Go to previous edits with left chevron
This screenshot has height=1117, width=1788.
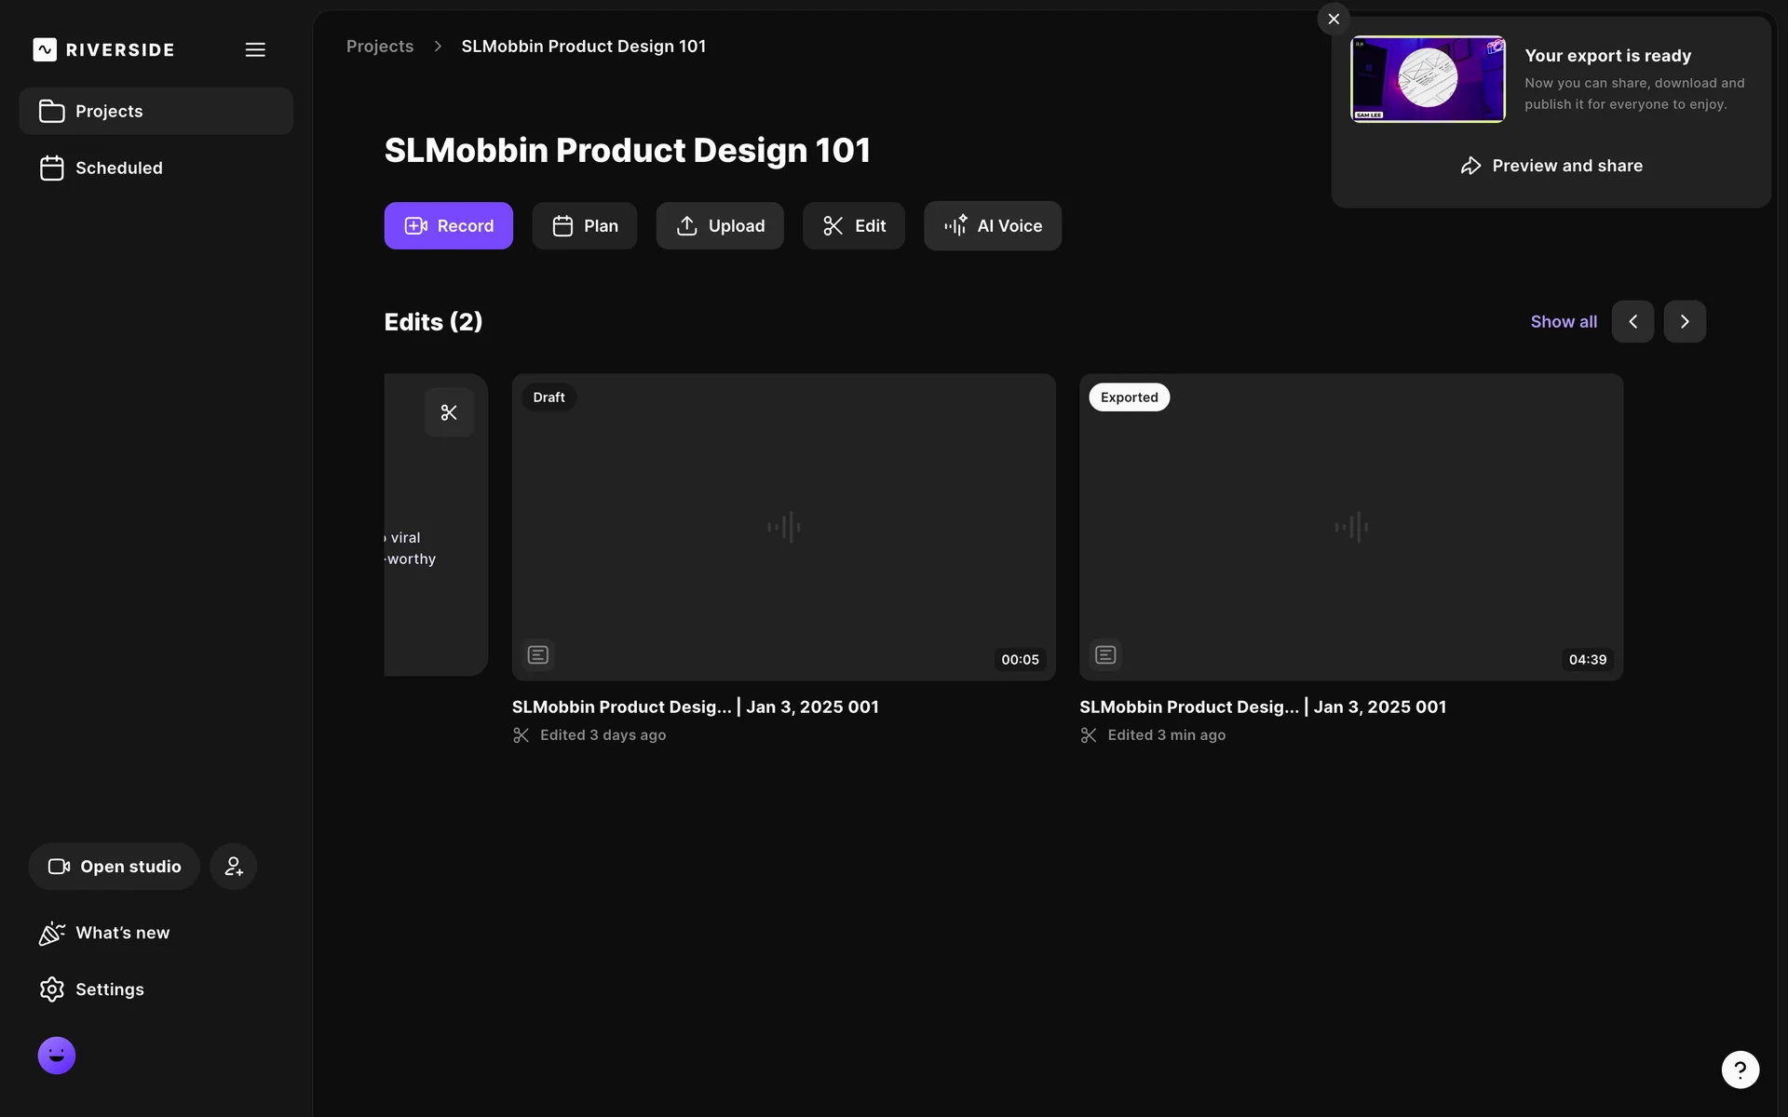coord(1632,321)
